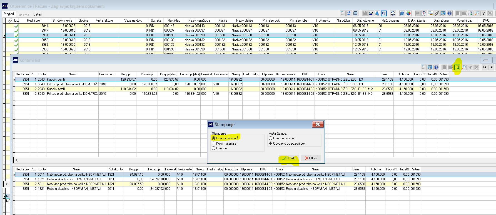The height and width of the screenshot is (215, 496).
Task: Click the Godina column header
Action: click(83, 21)
